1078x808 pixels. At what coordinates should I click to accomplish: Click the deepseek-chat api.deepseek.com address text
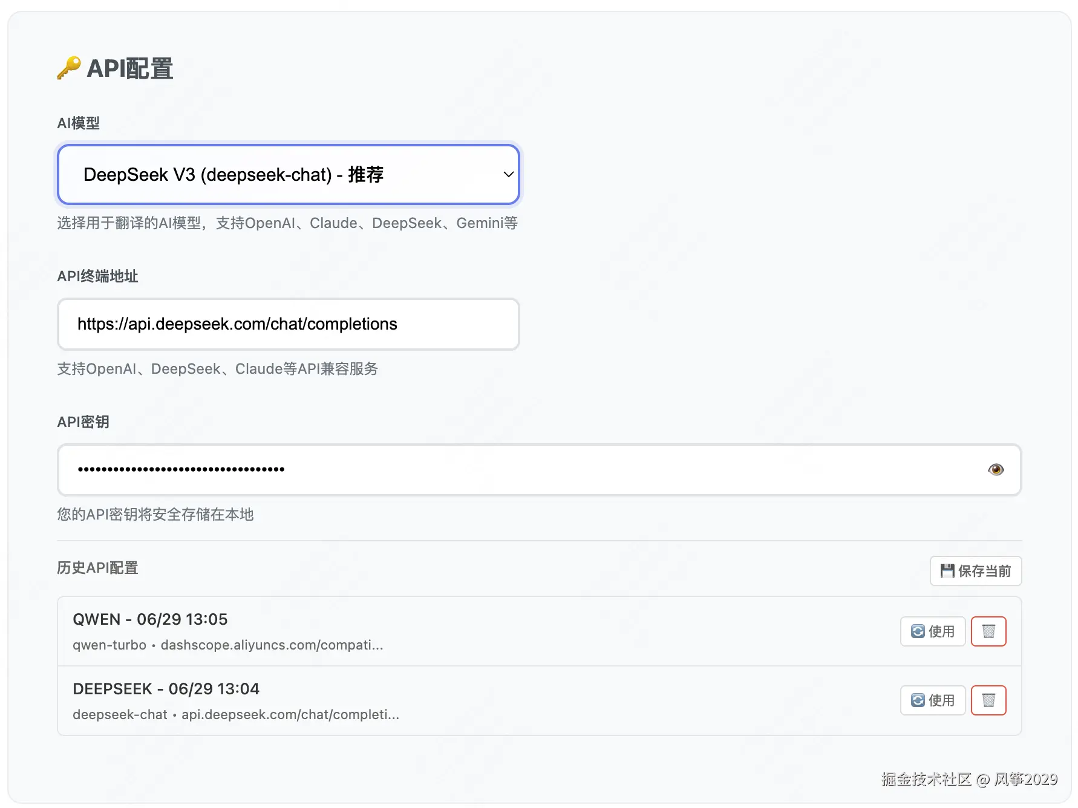tap(236, 715)
